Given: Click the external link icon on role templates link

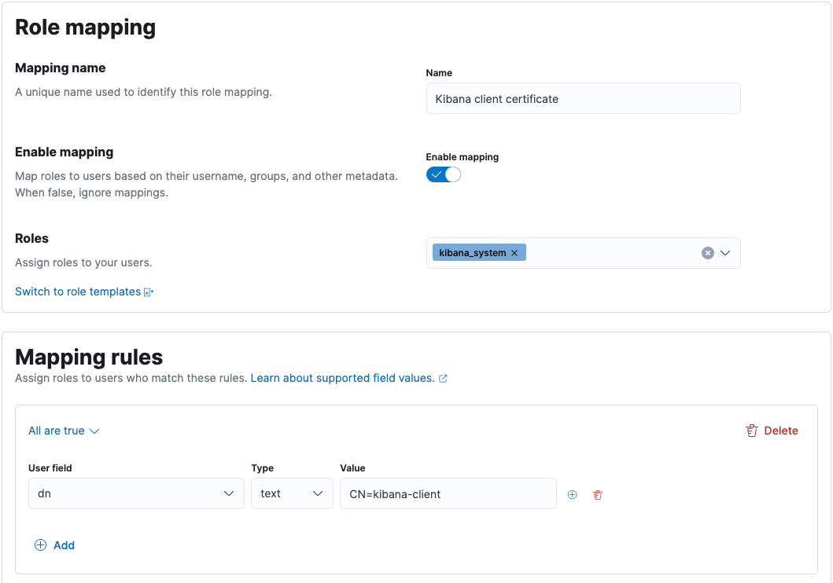Looking at the screenshot, I should click(149, 291).
